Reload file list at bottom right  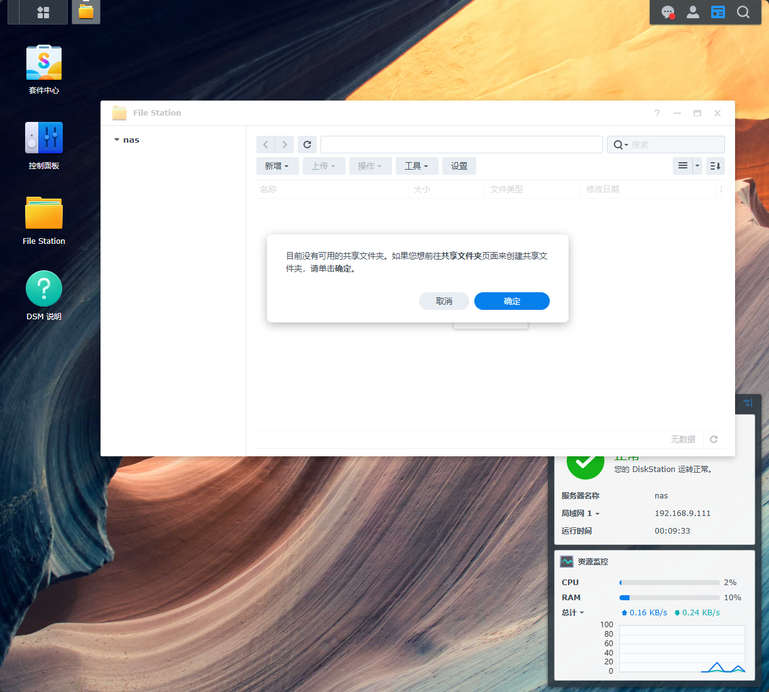pos(714,439)
